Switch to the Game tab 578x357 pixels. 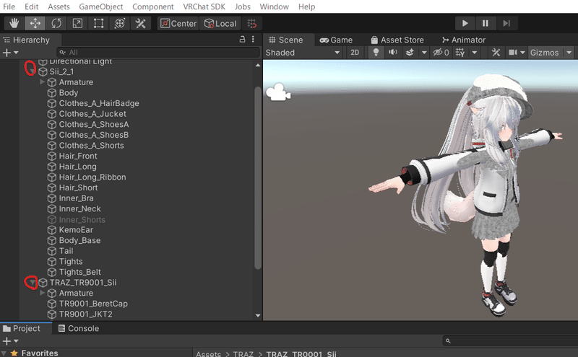point(336,40)
